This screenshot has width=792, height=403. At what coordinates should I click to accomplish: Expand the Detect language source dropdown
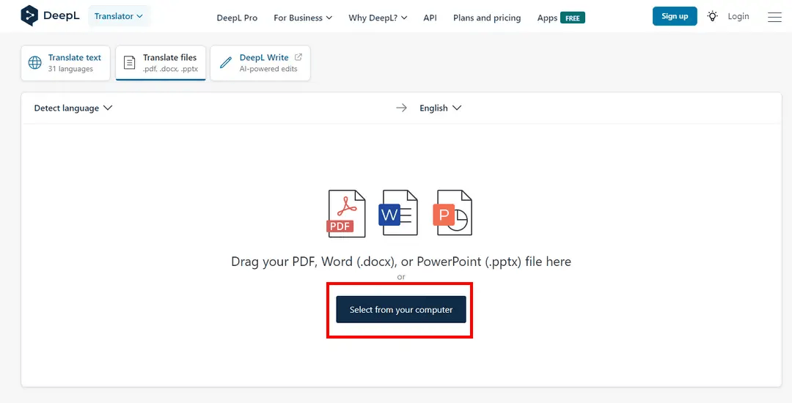tap(73, 108)
